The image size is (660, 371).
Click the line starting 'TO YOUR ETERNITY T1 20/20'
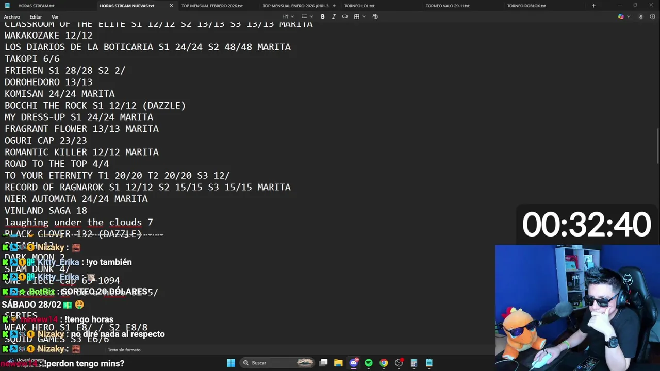pos(117,176)
